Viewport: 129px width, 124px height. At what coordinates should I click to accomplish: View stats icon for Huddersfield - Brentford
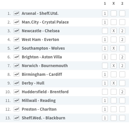point(17,92)
